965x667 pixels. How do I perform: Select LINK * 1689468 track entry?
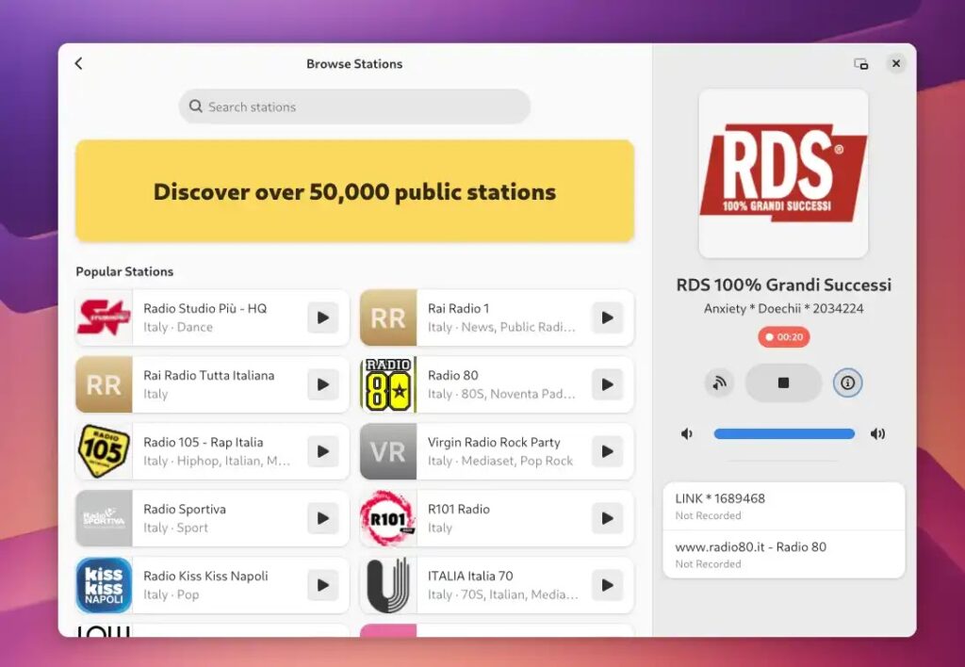[783, 506]
